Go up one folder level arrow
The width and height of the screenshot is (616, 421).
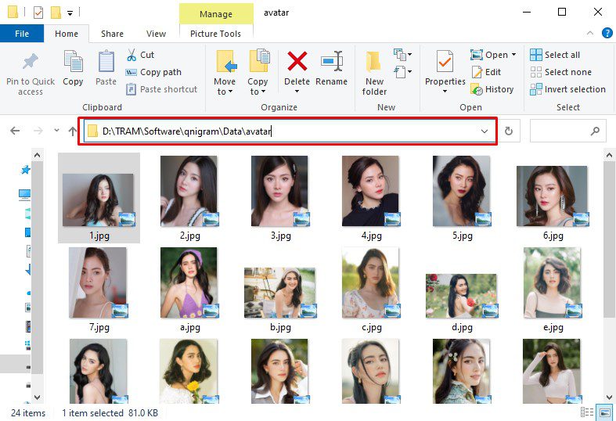[72, 131]
